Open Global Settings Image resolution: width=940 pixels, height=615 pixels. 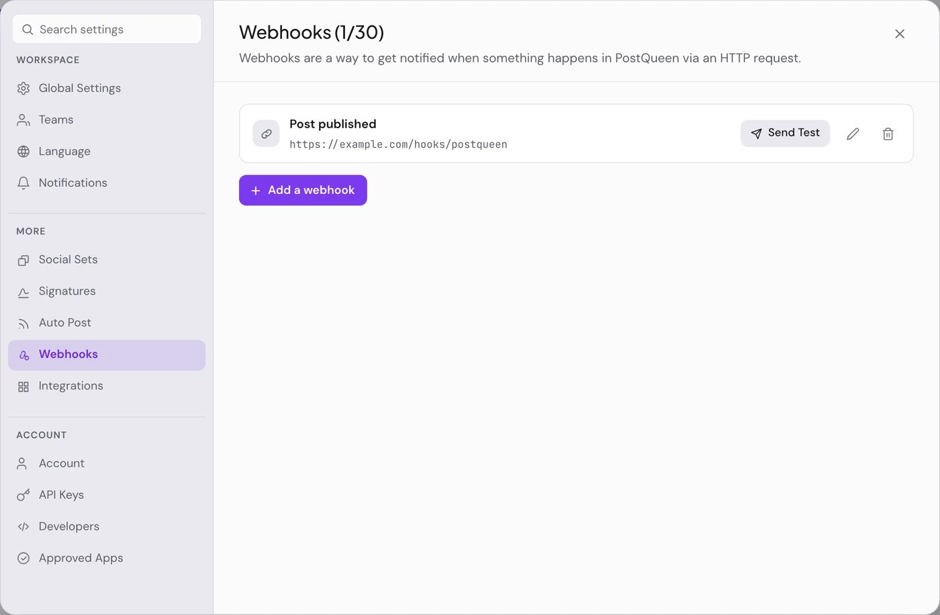click(107, 88)
